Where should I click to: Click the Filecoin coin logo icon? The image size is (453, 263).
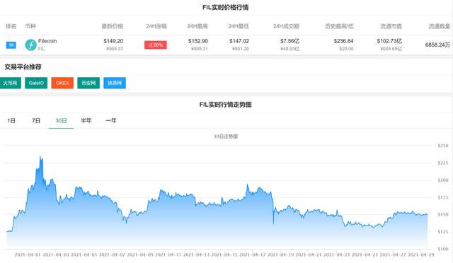point(30,45)
